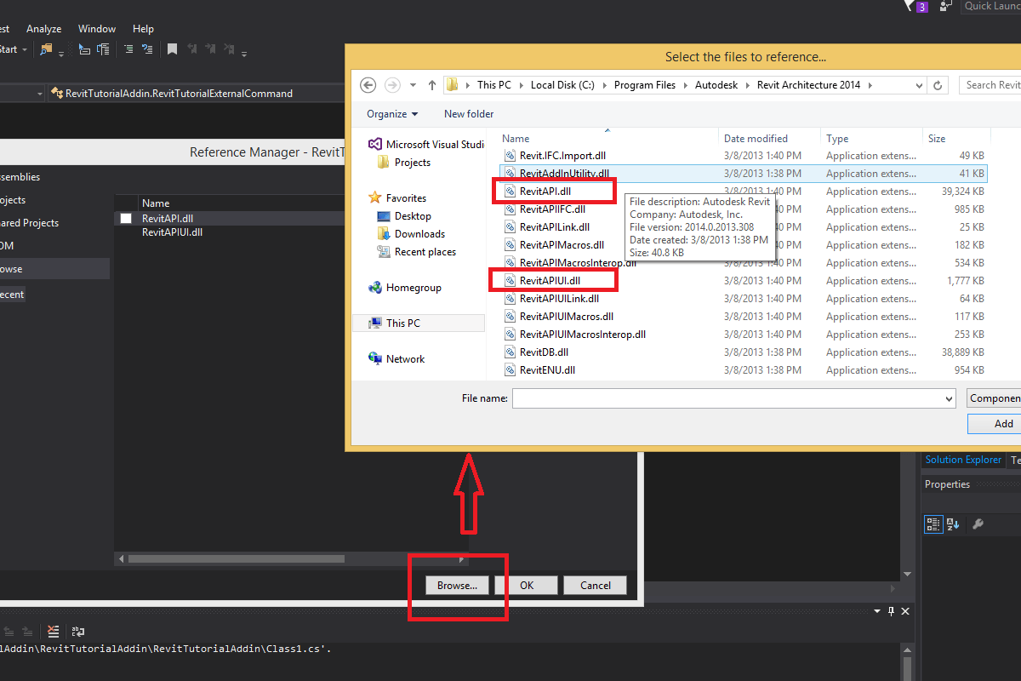This screenshot has width=1021, height=681.
Task: Open the Window menu
Action: [97, 29]
